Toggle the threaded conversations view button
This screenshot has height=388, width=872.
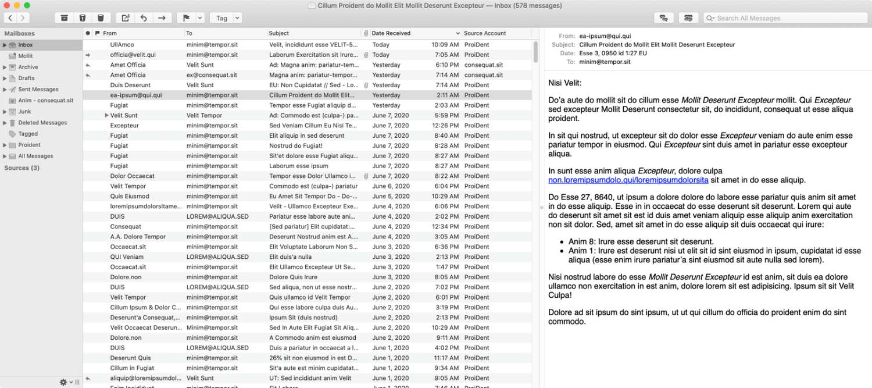[663, 18]
